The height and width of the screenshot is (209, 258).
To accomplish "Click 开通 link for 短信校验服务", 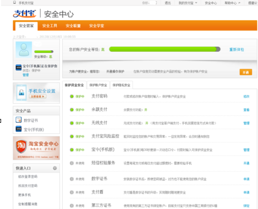I will click(x=247, y=163).
